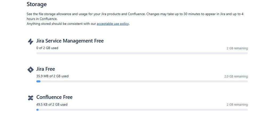Click the Jira Free storage progress bar
This screenshot has width=266, height=129.
[142, 81]
